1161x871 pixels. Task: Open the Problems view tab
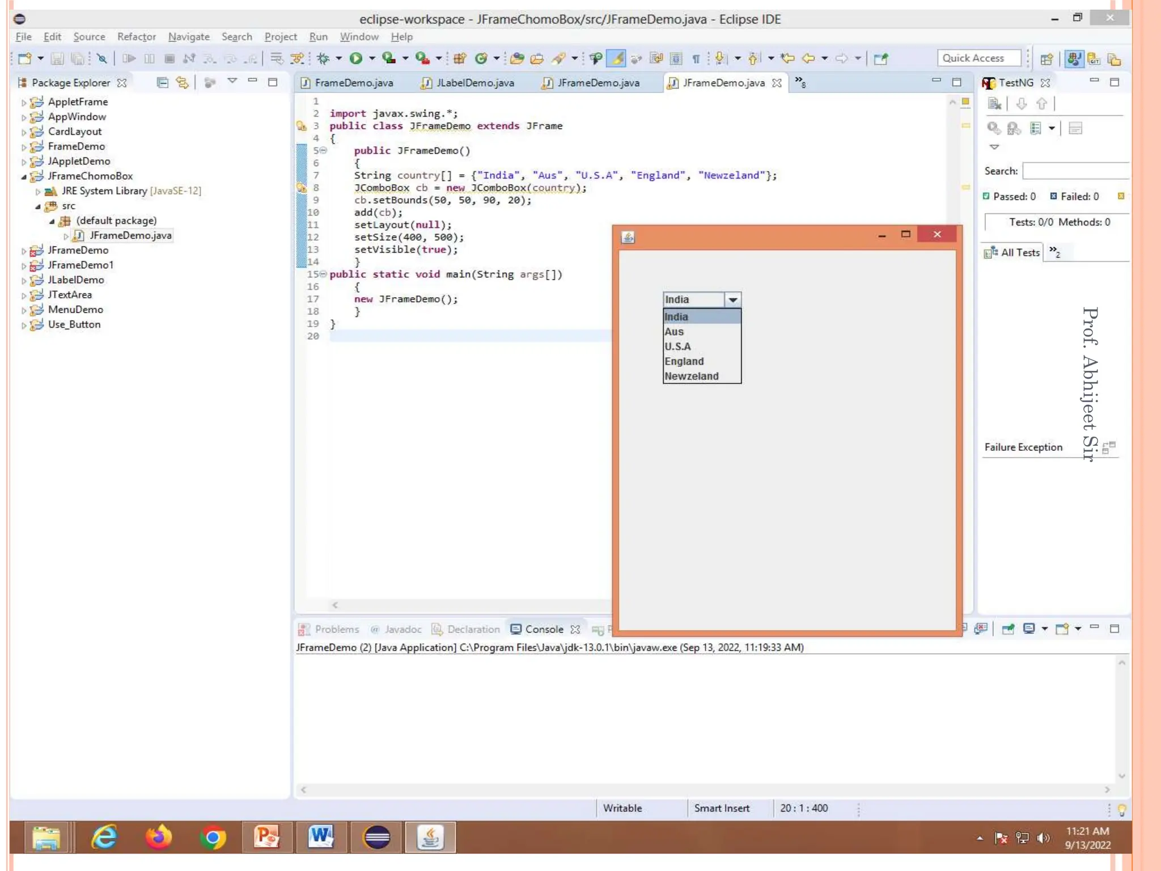click(x=336, y=629)
